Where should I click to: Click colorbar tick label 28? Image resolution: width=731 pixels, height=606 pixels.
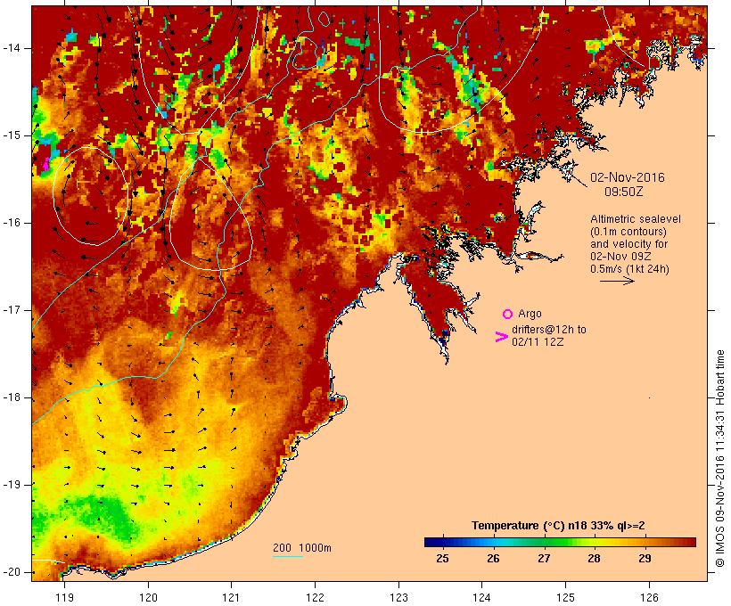pyautogui.click(x=594, y=559)
